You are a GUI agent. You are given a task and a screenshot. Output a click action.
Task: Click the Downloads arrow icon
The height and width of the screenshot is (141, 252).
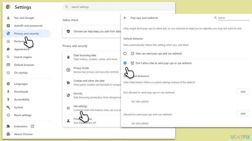click(8, 92)
